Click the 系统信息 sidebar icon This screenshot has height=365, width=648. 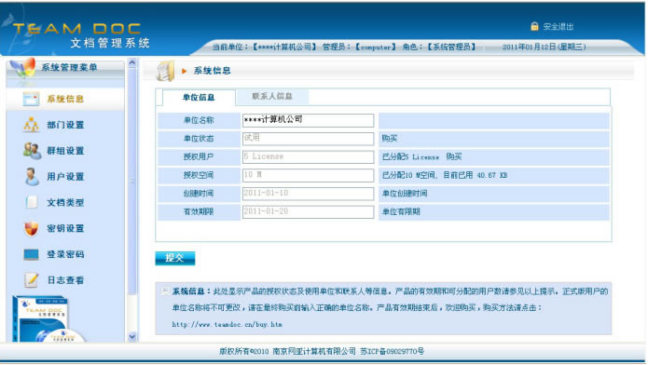(x=31, y=99)
